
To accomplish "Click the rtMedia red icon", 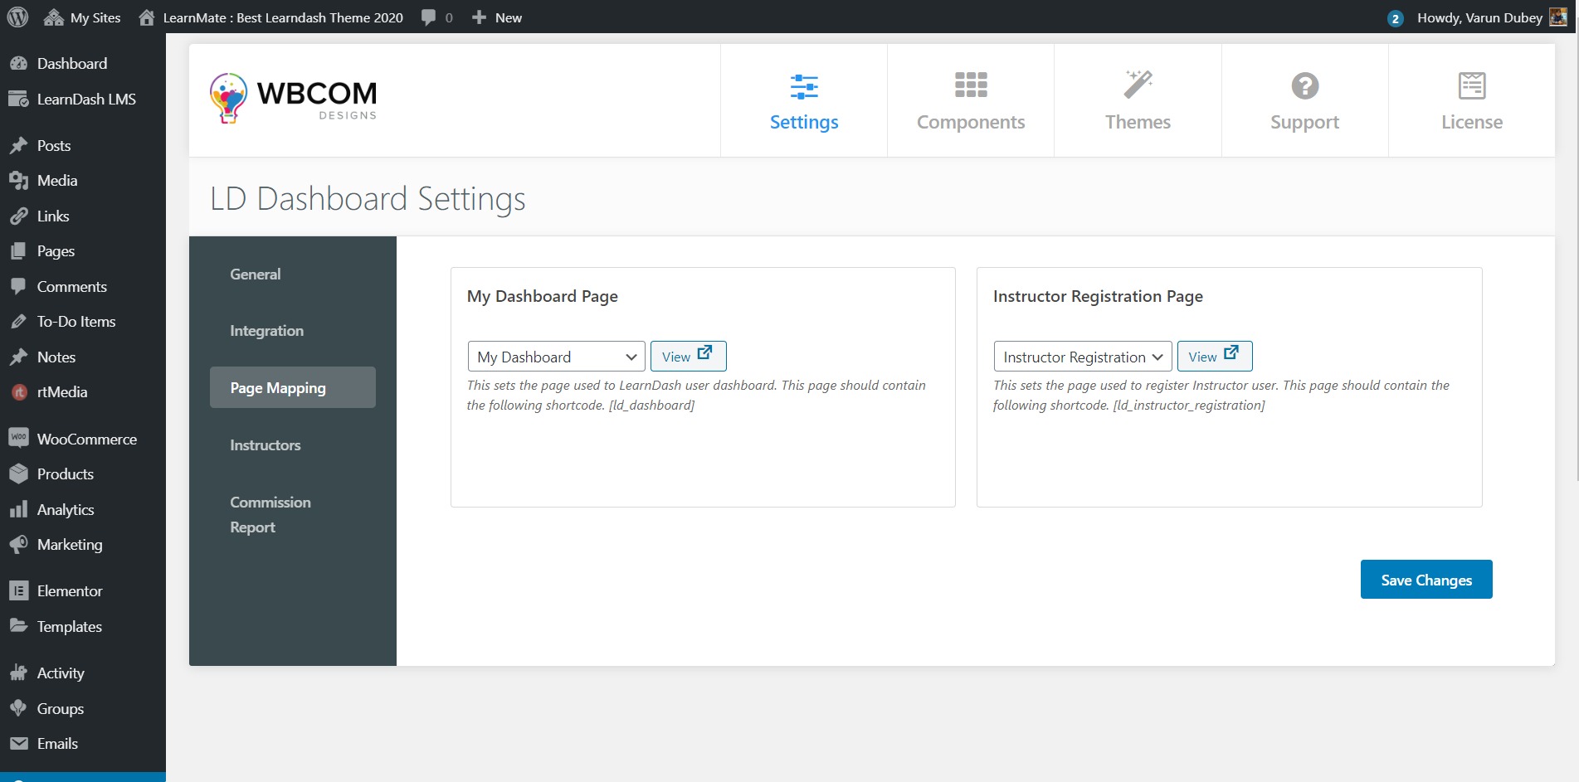I will [19, 392].
